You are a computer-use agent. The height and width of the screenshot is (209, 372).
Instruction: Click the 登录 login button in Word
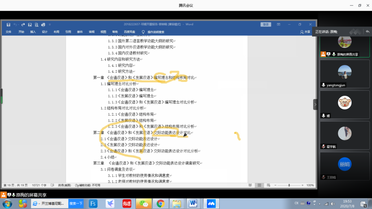pyautogui.click(x=266, y=24)
